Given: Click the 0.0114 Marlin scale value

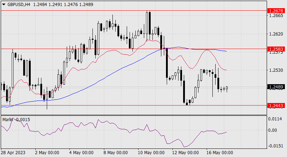Looking at the screenshot, I should [x=275, y=119].
